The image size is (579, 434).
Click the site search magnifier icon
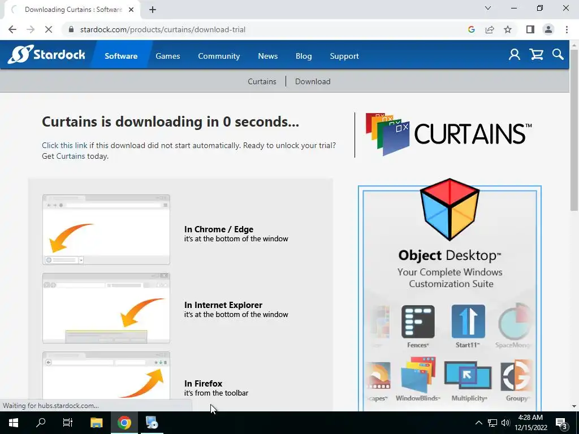point(558,55)
